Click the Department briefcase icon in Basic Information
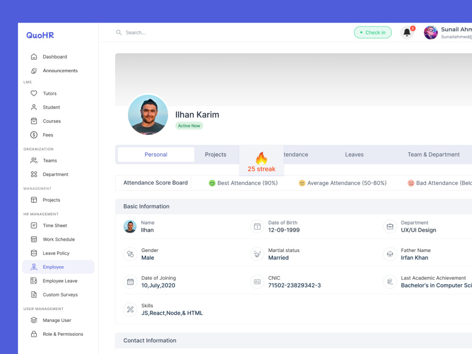The height and width of the screenshot is (354, 472). point(390,227)
